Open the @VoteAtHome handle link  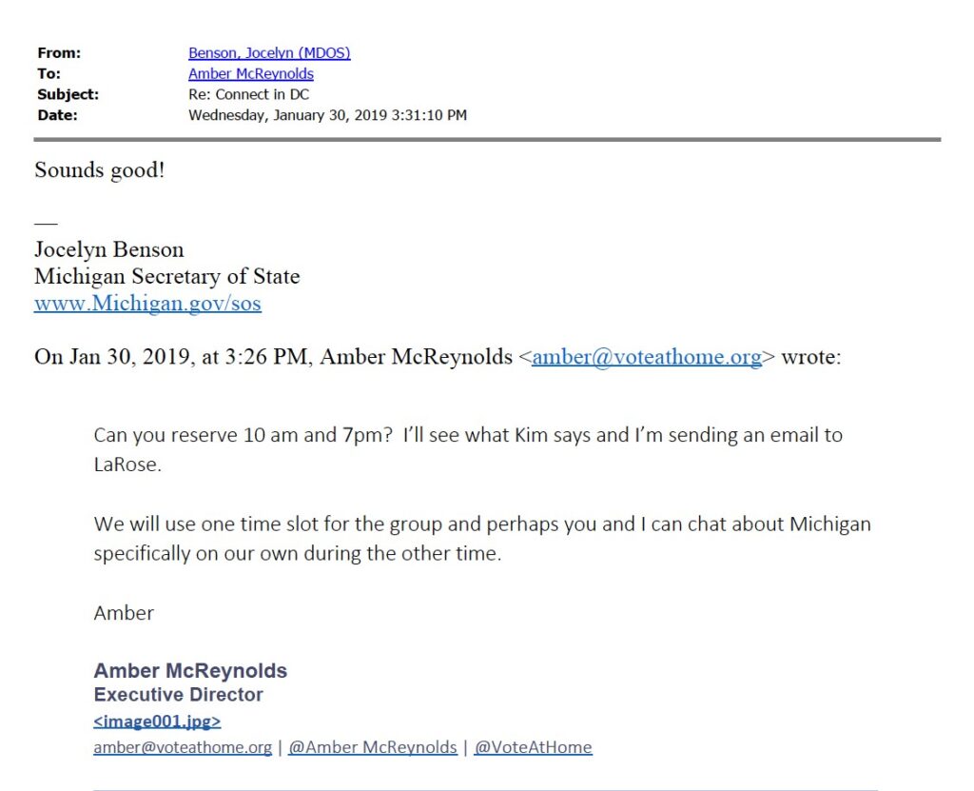pyautogui.click(x=533, y=747)
